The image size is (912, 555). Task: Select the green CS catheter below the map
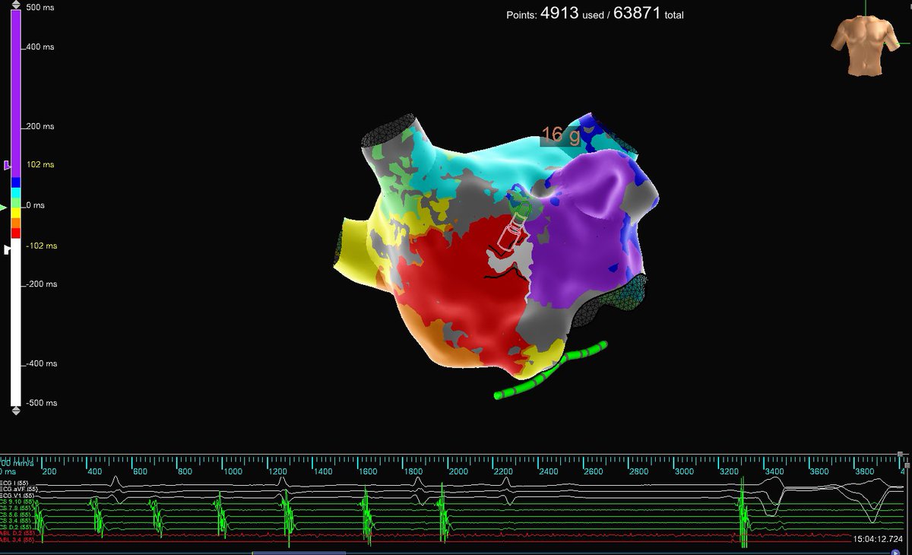click(x=551, y=370)
